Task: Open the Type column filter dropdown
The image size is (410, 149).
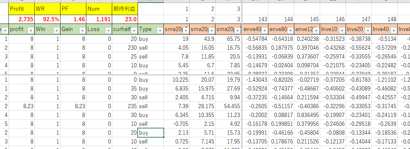Action: coord(160,30)
